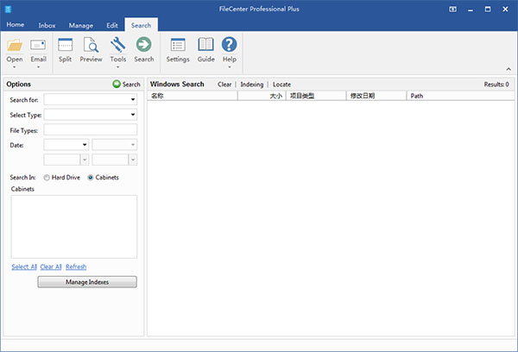Select the Hard Drive radio button

pyautogui.click(x=47, y=177)
